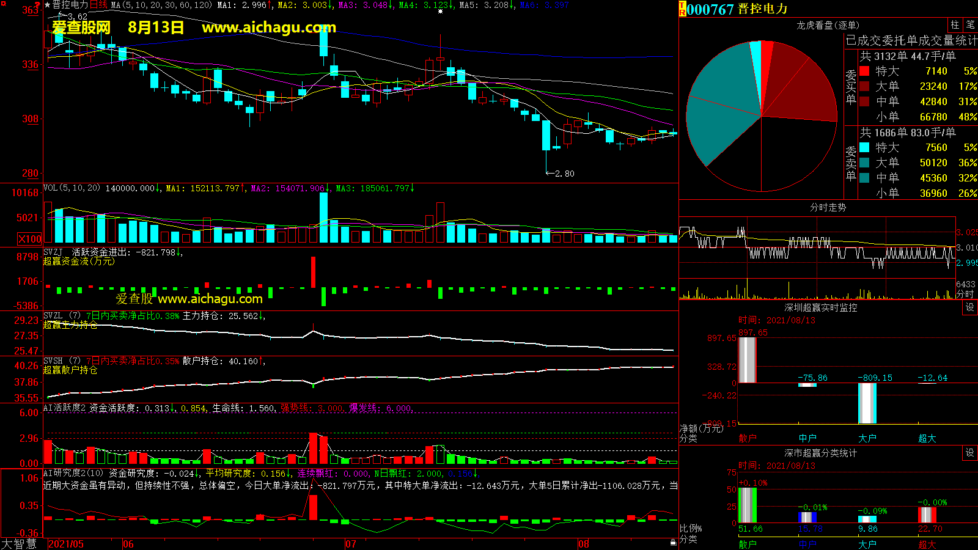Screen dimensions: 978x550
Task: Click the 大智慧 logo in bottom-left corner
Action: (x=18, y=544)
